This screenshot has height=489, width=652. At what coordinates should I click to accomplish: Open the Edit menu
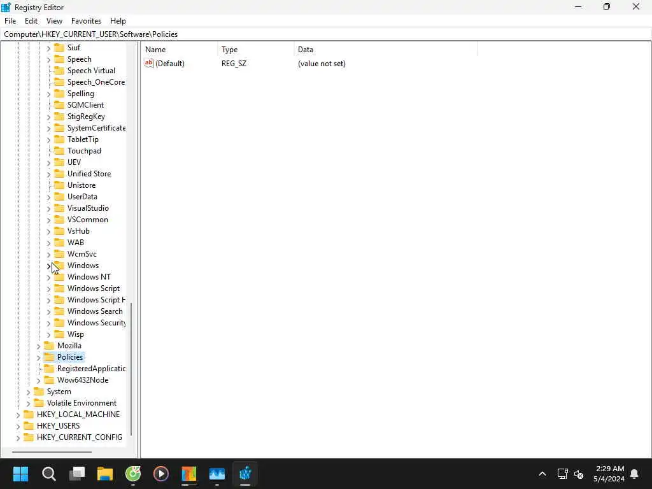tap(31, 21)
